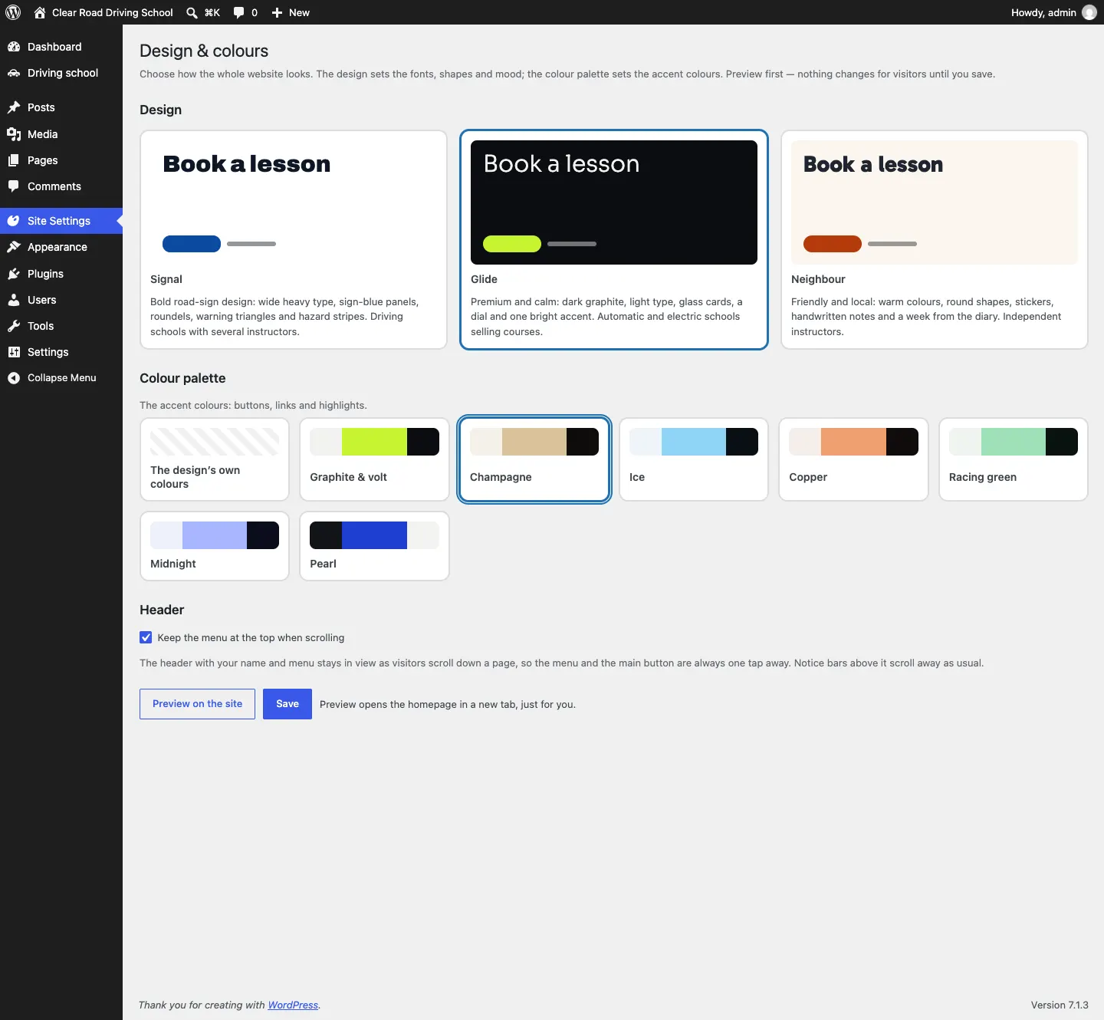Select the Midnight palette
Viewport: 1104px width, 1020px height.
[215, 546]
